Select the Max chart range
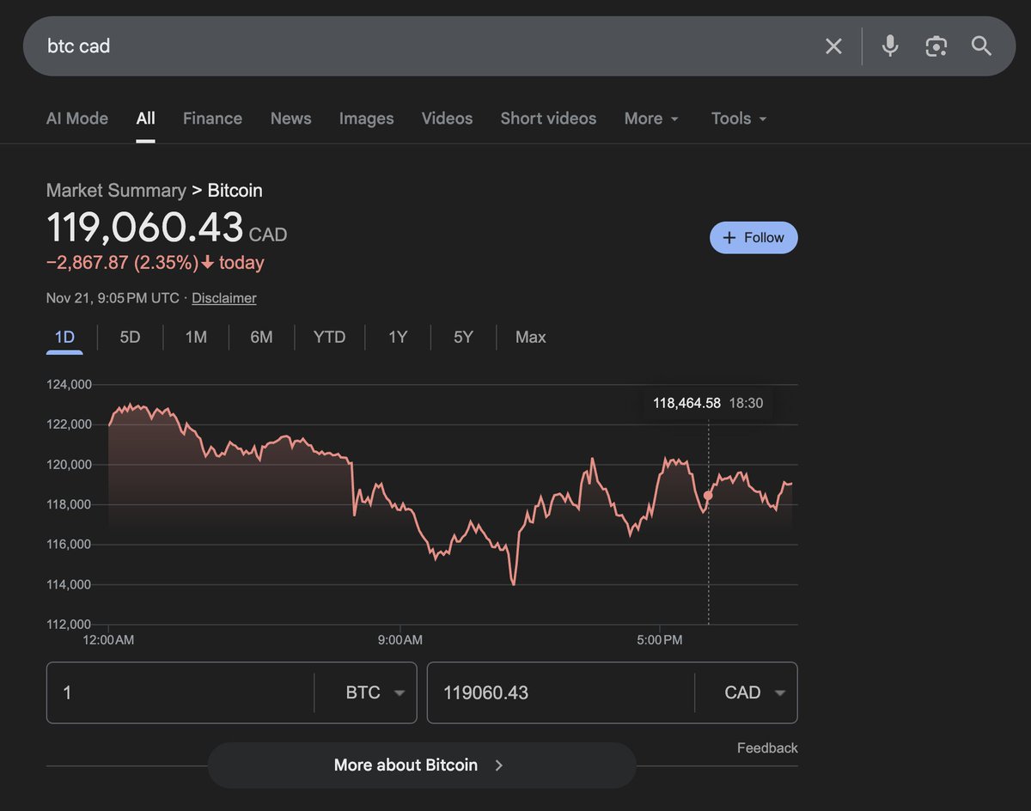Screen dimensions: 1031x811 pyautogui.click(x=530, y=338)
